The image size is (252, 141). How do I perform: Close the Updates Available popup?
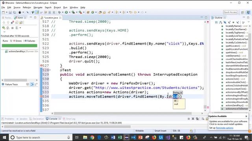pos(246,116)
